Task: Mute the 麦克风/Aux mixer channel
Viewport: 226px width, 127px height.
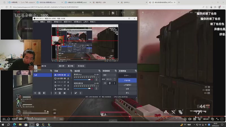Action: 92,80
